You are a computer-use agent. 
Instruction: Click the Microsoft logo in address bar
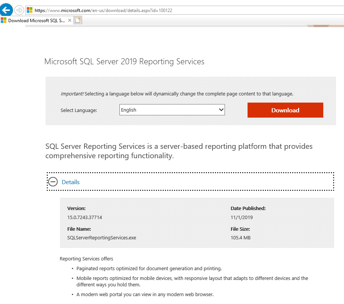(29, 10)
